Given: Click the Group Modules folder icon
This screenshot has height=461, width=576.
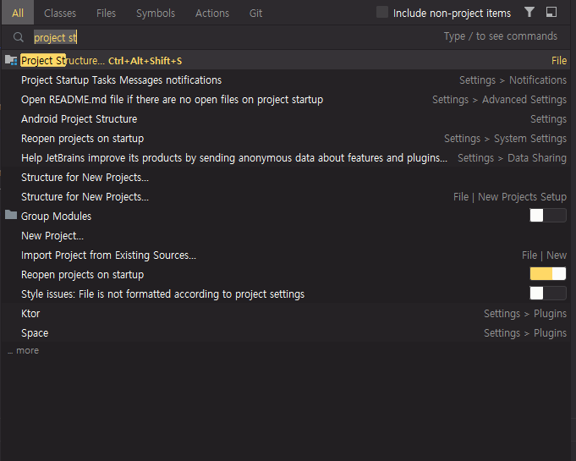Looking at the screenshot, I should [x=11, y=215].
